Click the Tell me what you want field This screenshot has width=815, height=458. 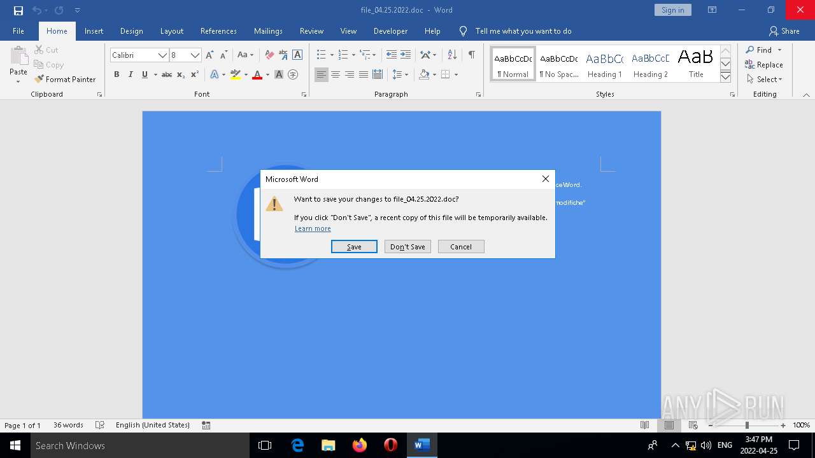tap(523, 31)
